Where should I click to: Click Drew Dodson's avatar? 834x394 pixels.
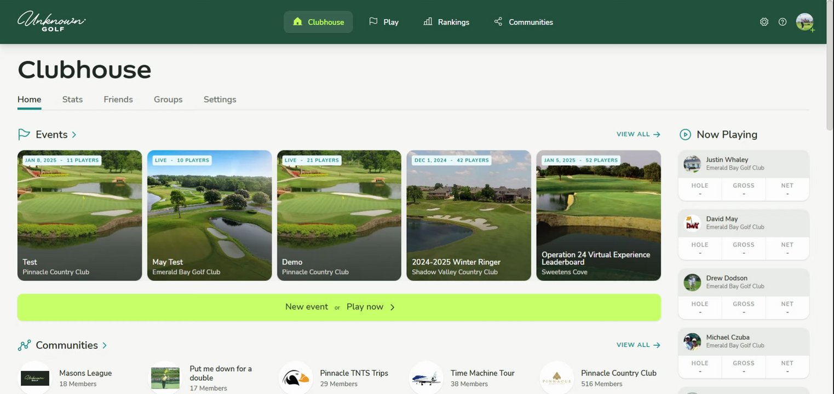(x=692, y=282)
